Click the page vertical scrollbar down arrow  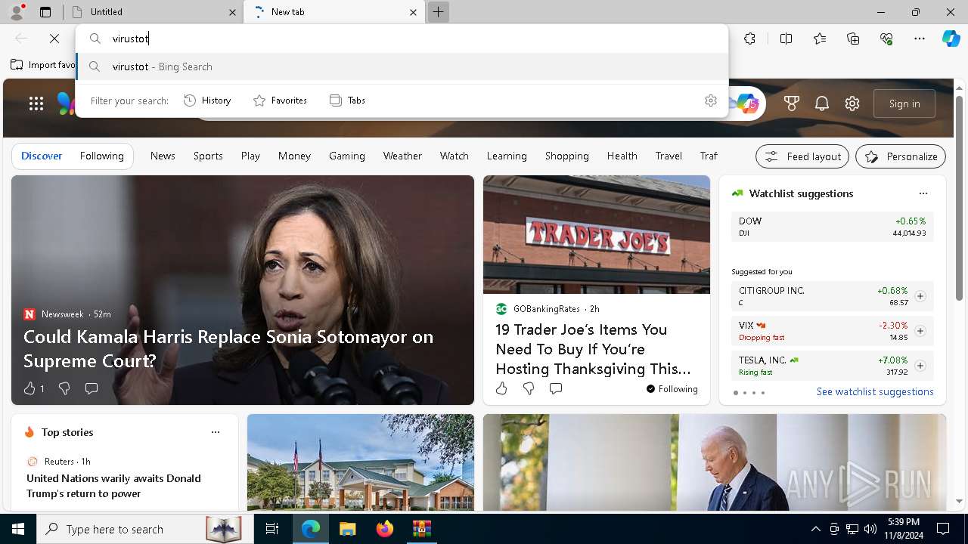pyautogui.click(x=959, y=501)
